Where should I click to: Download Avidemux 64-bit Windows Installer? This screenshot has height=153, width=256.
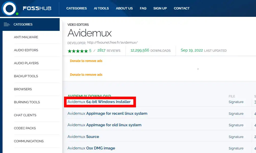[99, 102]
